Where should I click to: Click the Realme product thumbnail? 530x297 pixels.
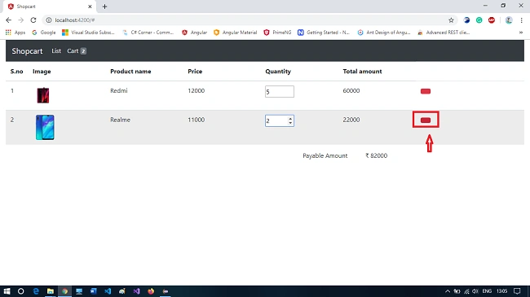coord(45,127)
